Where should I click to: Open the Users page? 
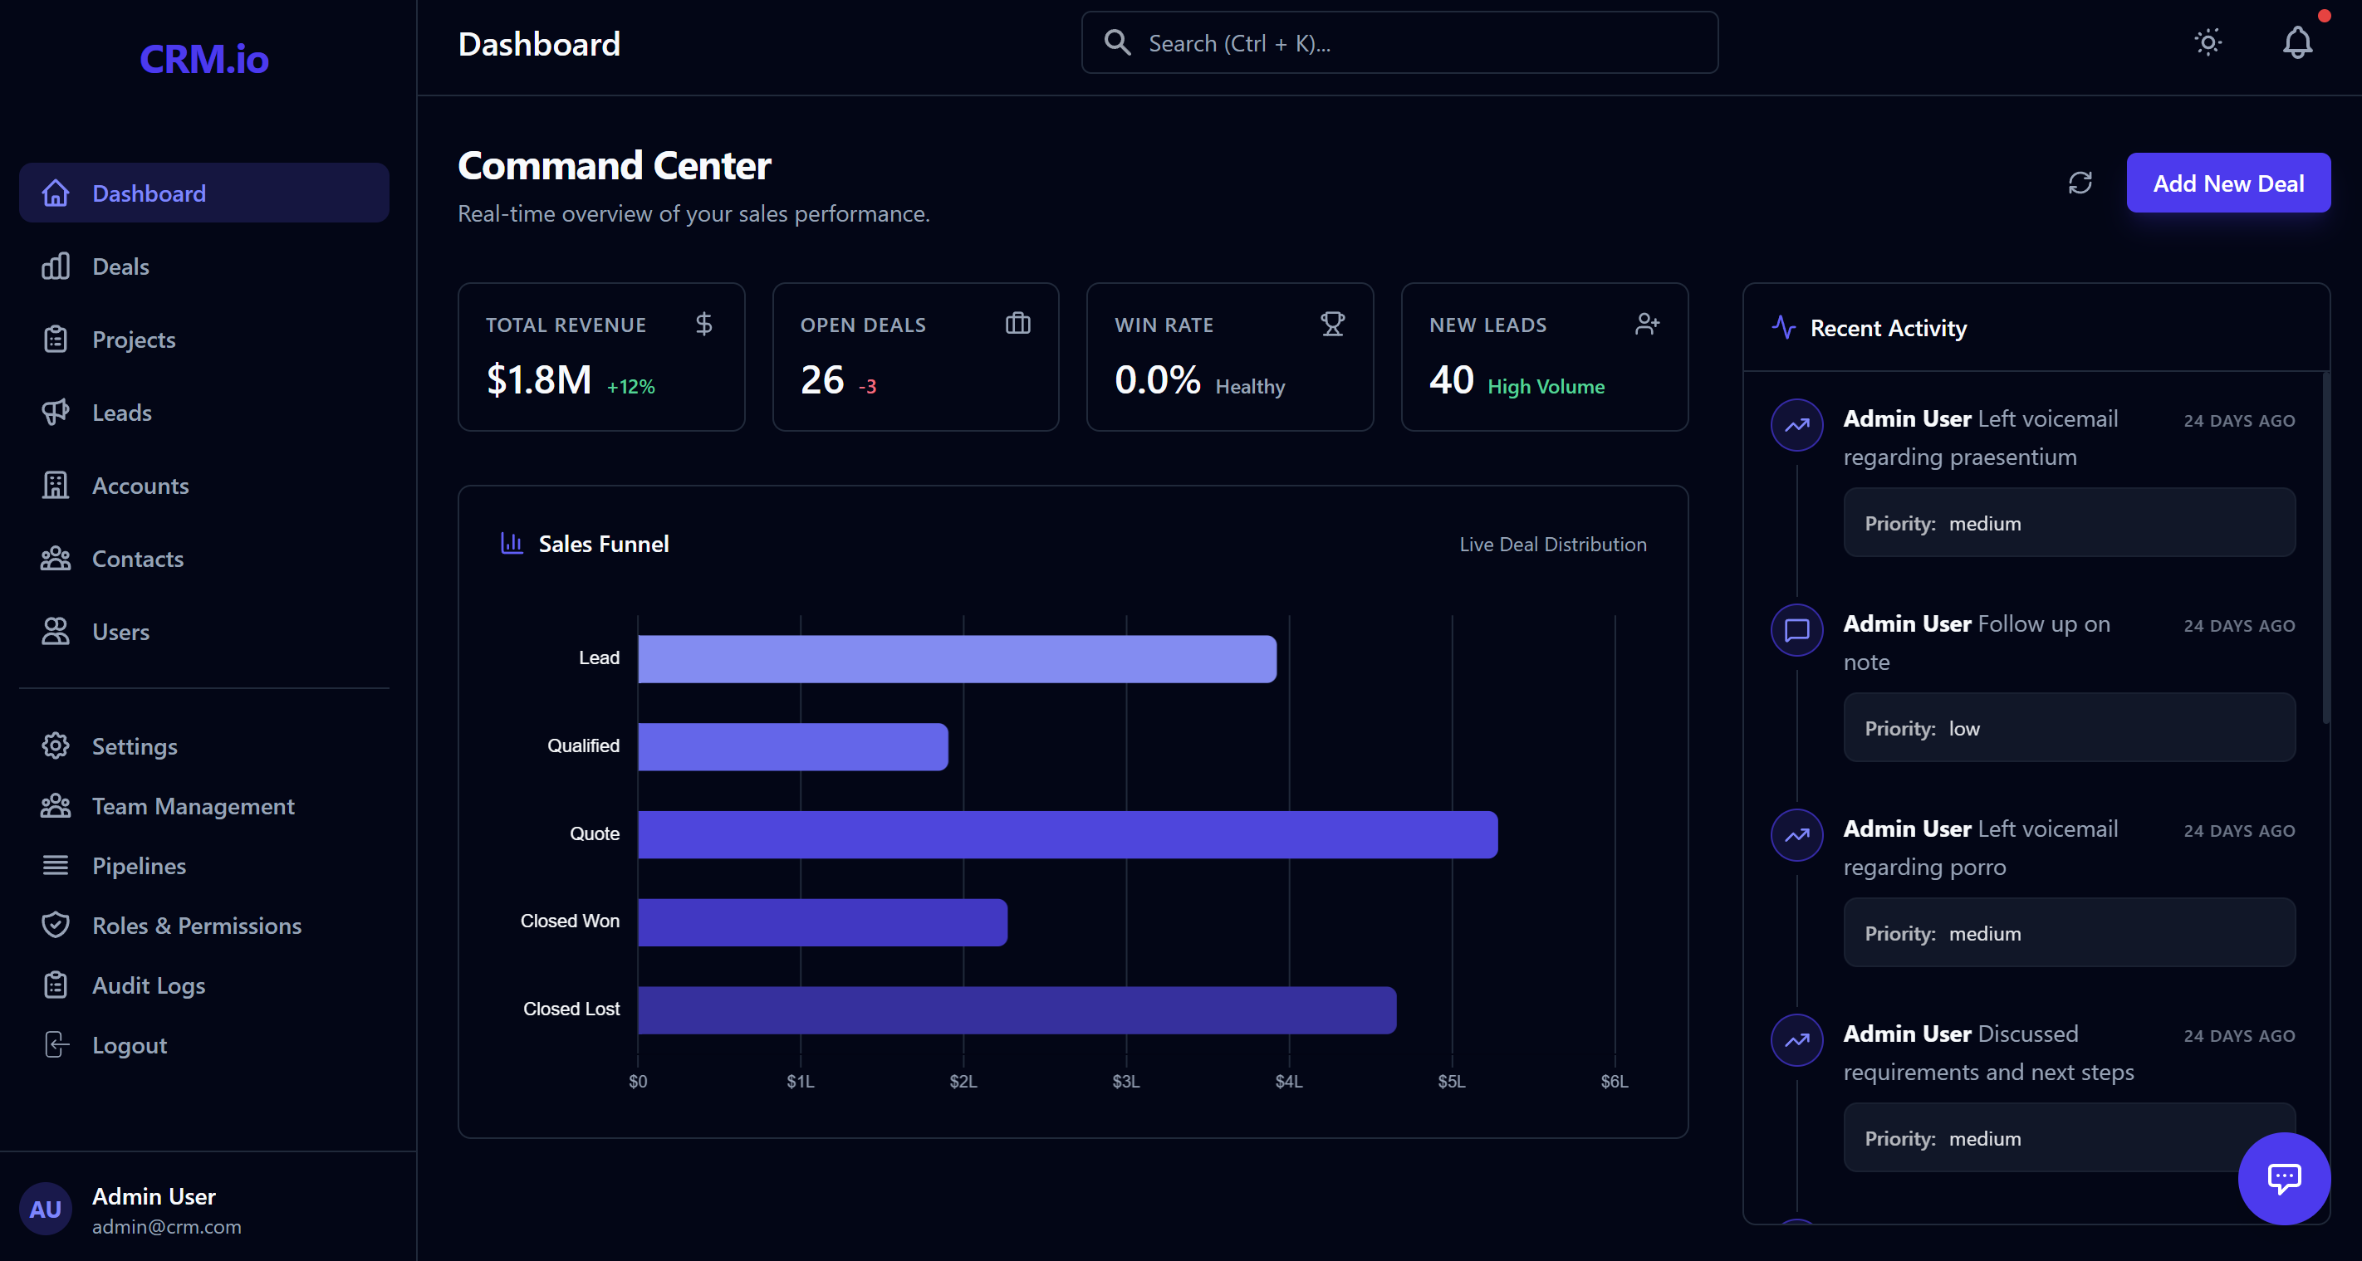pos(203,632)
